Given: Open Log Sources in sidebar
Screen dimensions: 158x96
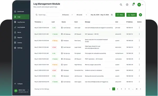Looking at the screenshot, I should pyautogui.click(x=21, y=22).
